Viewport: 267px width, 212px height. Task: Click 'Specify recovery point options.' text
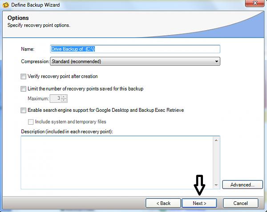pos(39,25)
